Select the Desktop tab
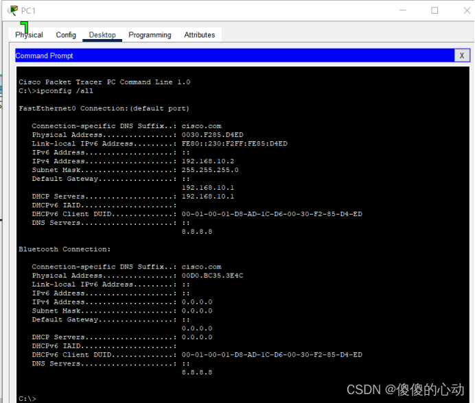 (x=102, y=35)
